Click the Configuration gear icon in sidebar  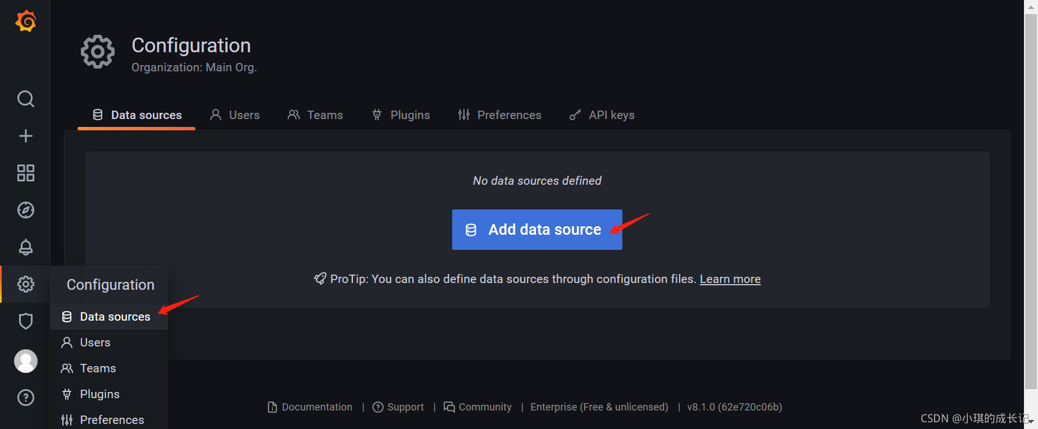[x=26, y=284]
